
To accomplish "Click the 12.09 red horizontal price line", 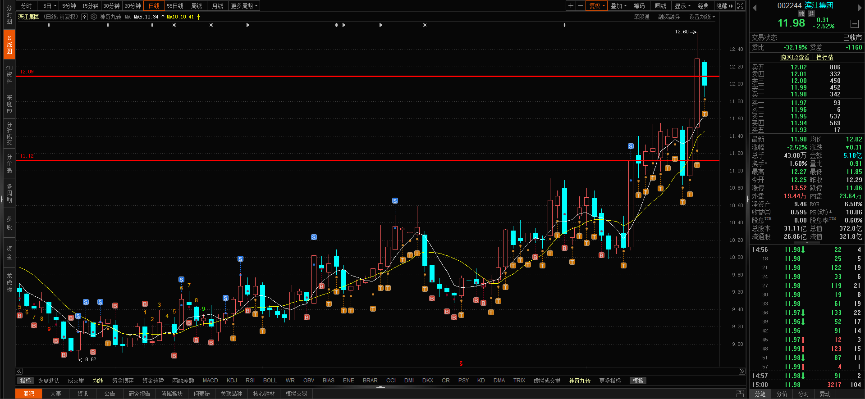I will (x=367, y=76).
